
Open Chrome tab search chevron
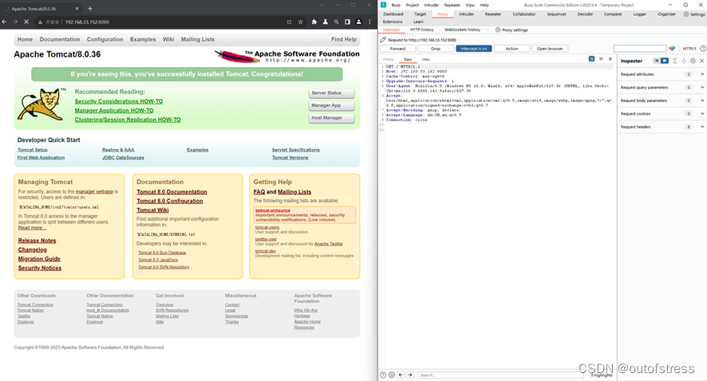(x=322, y=5)
